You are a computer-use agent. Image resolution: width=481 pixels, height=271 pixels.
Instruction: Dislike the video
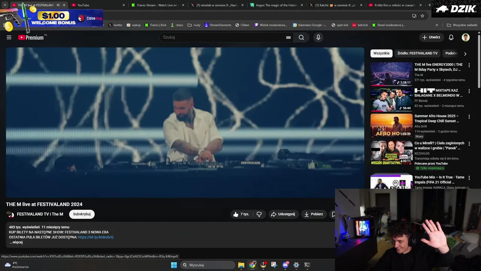(x=259, y=214)
